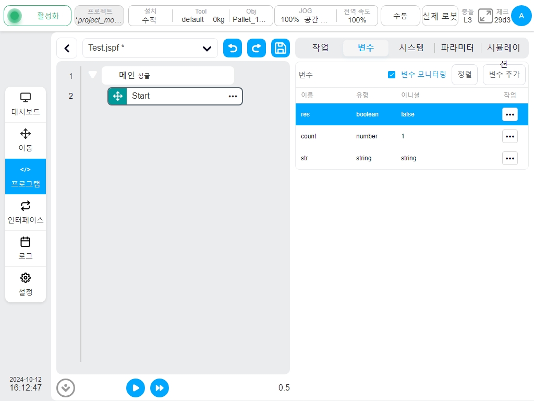The image size is (534, 401).
Task: Click the 이름 column header
Action: click(x=307, y=95)
